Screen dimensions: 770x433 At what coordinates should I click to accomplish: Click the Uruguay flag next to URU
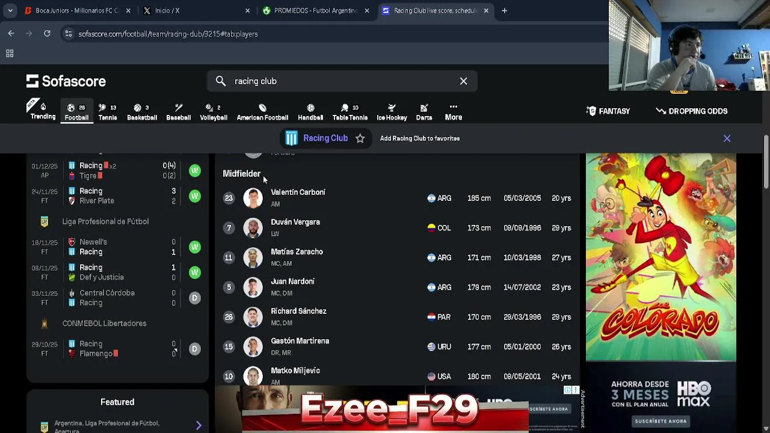(431, 346)
